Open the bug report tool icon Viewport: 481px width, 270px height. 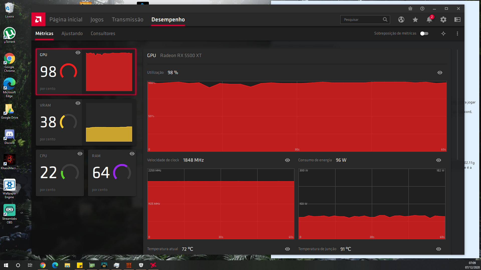pos(410,9)
